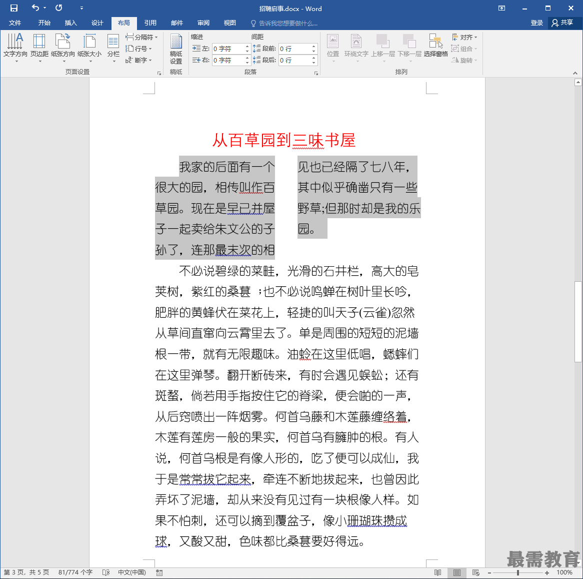Open the ribbon display options icon
583x579 pixels.
[501, 8]
